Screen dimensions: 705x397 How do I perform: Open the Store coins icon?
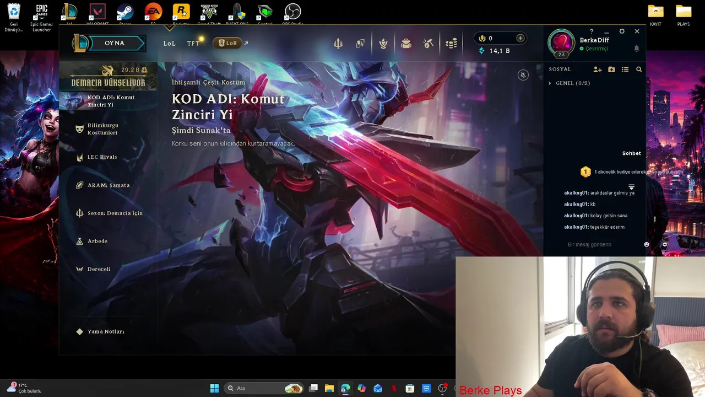tap(451, 44)
